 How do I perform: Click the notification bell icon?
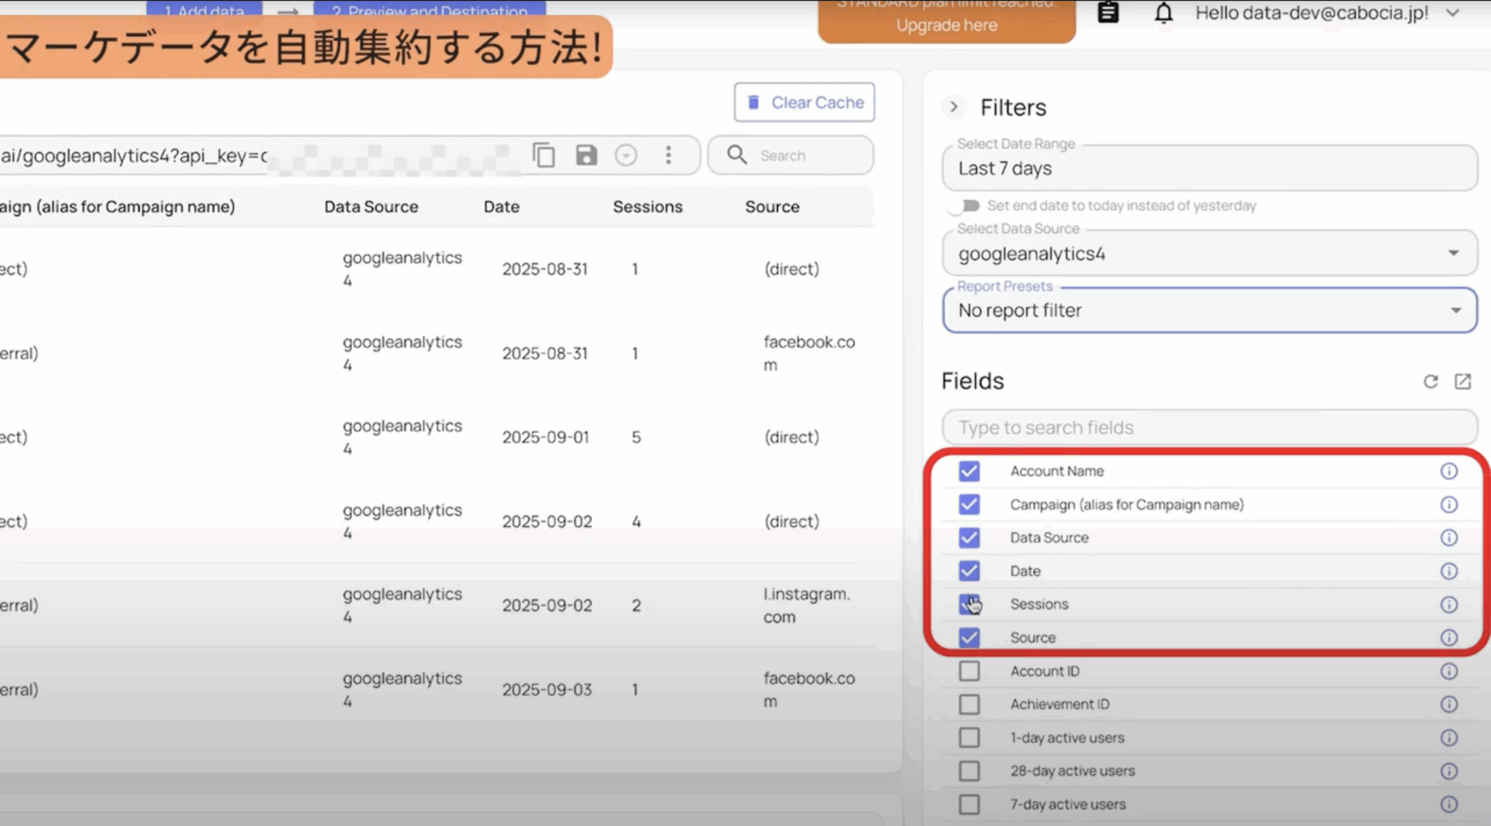tap(1163, 13)
